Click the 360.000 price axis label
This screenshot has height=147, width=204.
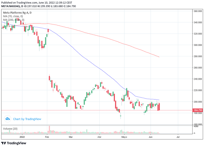[198, 11]
